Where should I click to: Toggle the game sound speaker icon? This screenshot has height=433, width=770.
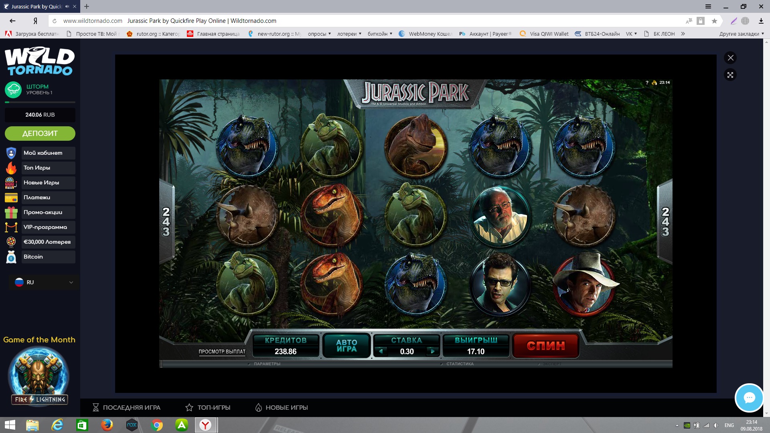coord(654,83)
